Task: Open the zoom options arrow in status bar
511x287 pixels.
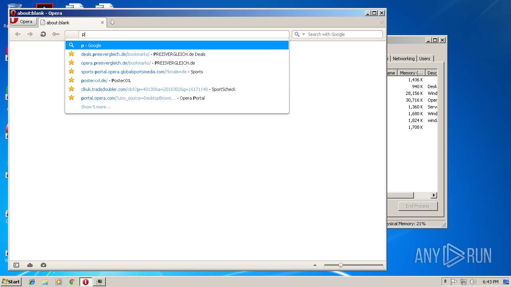Action: (315, 265)
